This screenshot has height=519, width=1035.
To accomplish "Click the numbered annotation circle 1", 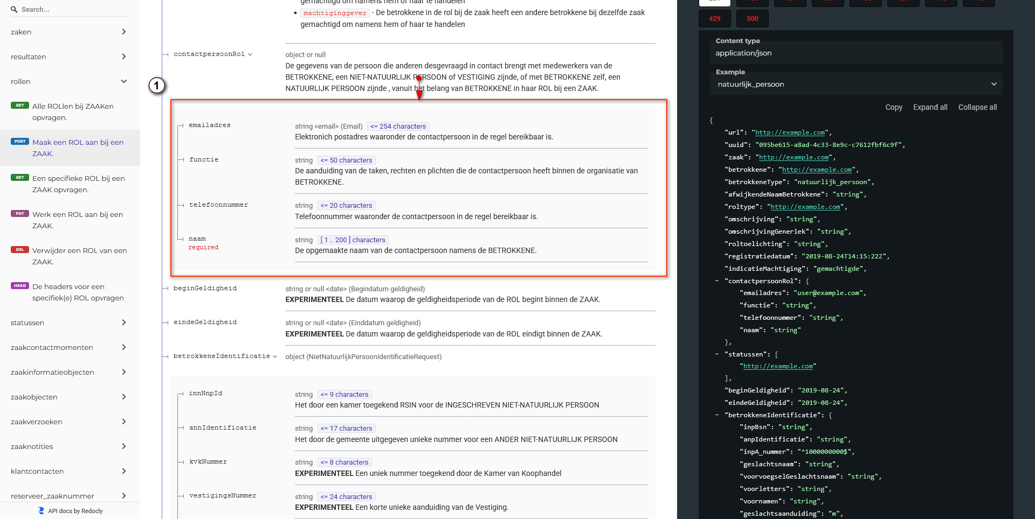I will [x=156, y=86].
